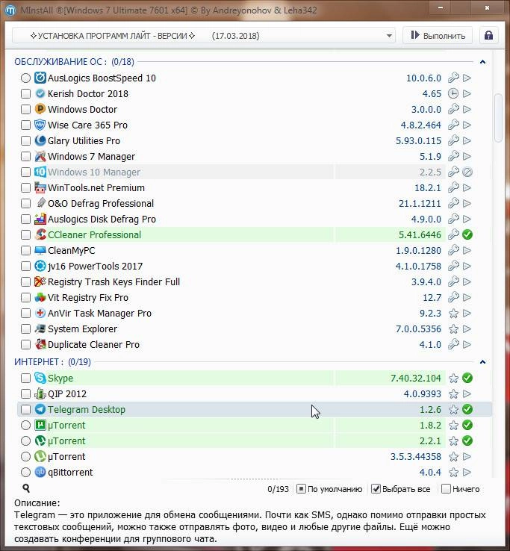The height and width of the screenshot is (551, 510).
Task: Click version 5.93.0.115 value
Action: pyautogui.click(x=418, y=140)
